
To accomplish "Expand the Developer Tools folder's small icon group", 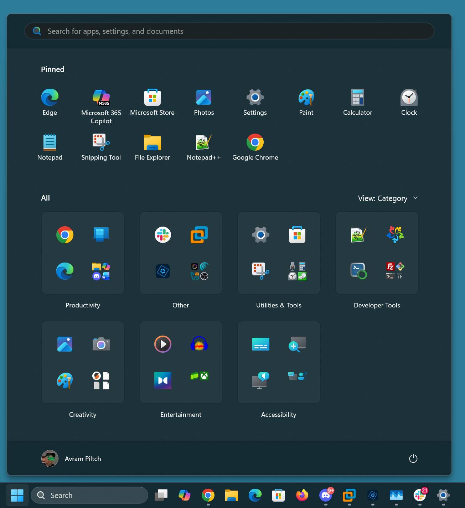I will [395, 271].
